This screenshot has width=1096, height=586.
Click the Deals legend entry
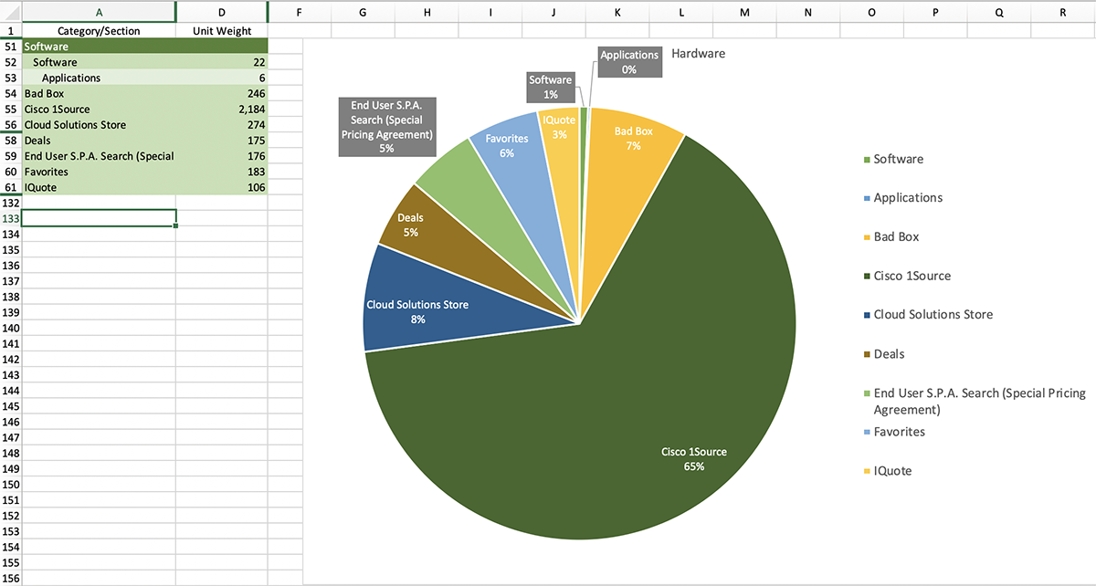point(882,353)
